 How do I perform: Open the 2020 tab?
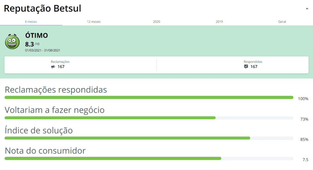click(x=156, y=22)
